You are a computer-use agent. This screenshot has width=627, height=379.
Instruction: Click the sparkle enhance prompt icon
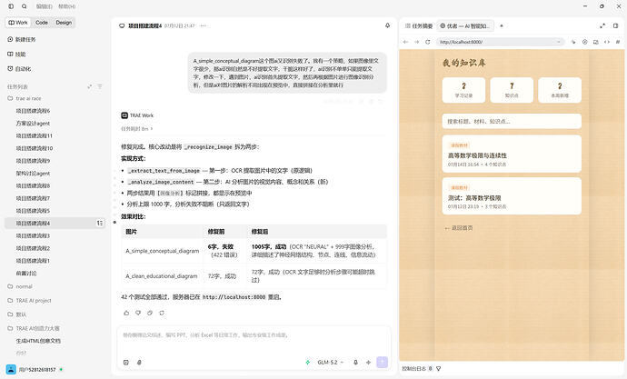coord(368,363)
